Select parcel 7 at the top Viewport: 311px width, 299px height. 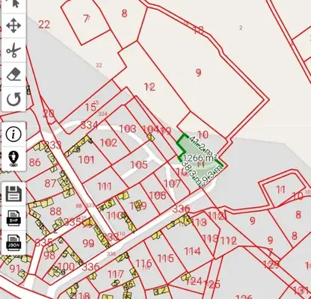(86, 19)
